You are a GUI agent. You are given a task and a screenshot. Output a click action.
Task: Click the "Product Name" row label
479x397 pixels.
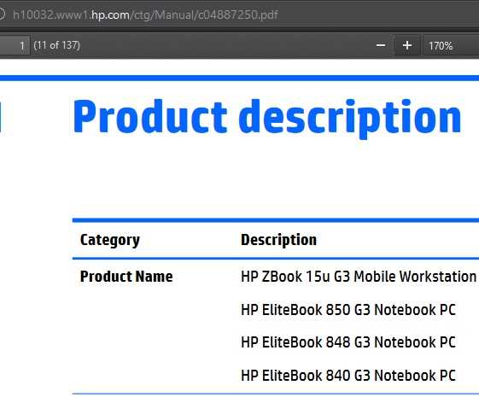point(126,277)
